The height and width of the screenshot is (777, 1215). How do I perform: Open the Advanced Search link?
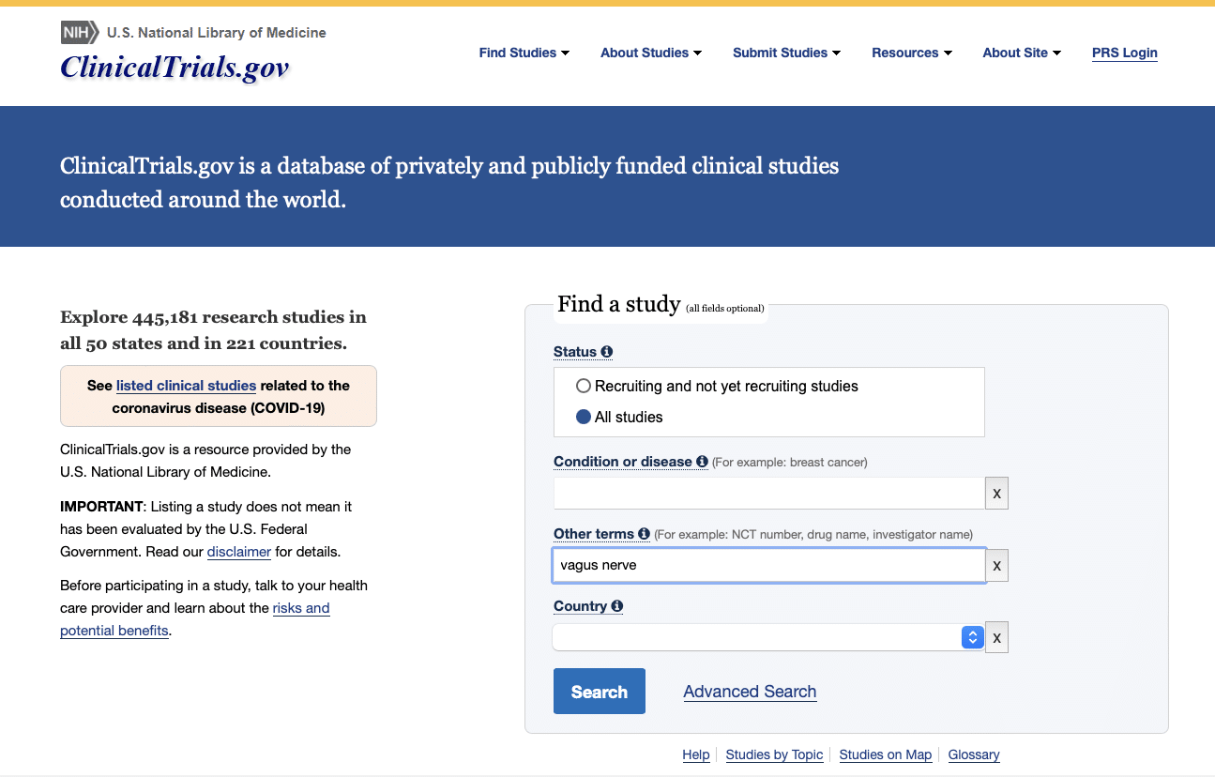[x=750, y=692]
